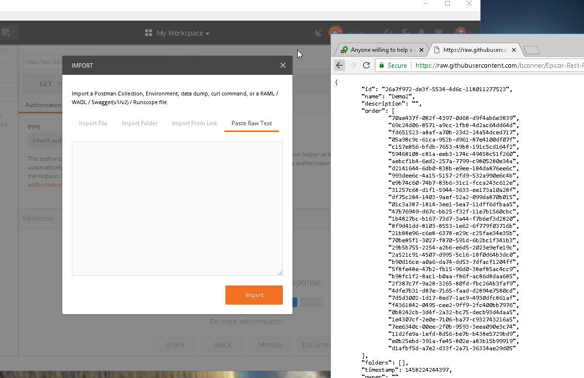
Task: Switch to the Import File tab
Action: [93, 123]
